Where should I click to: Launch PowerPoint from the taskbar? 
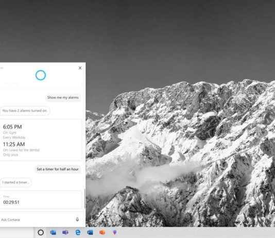[x=102, y=232]
